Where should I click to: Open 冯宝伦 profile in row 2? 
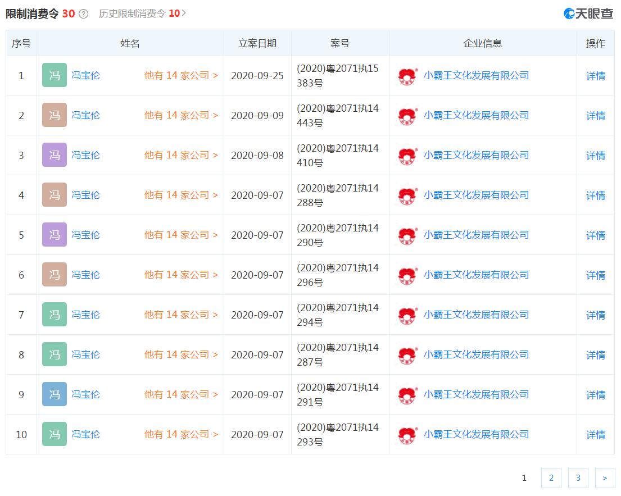[85, 115]
